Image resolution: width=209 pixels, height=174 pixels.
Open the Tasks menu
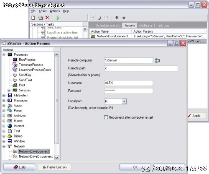(43, 11)
